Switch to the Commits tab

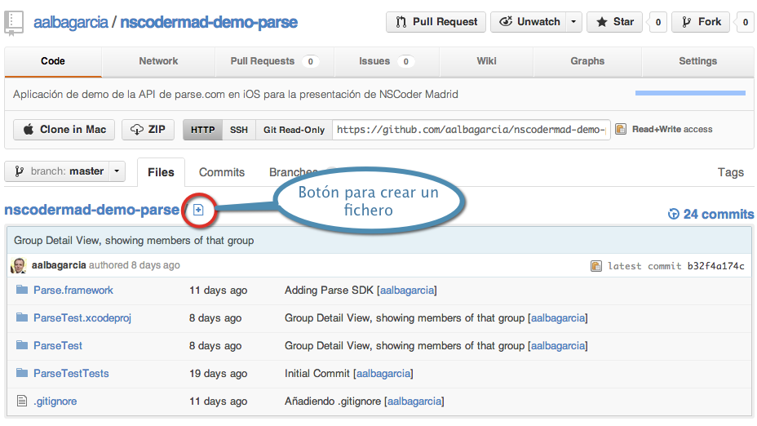(222, 172)
